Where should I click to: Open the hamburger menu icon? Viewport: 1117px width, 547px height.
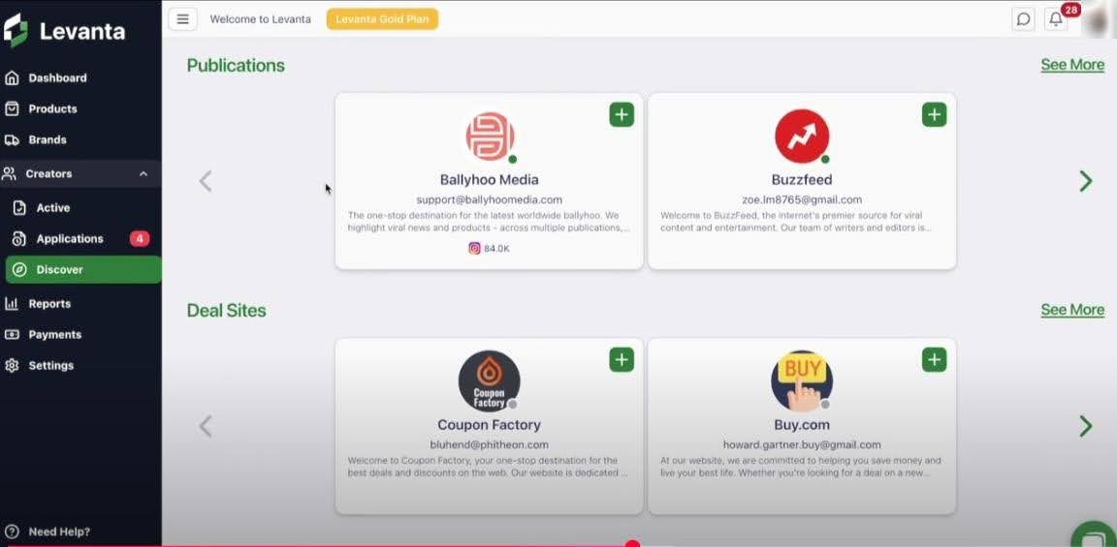pos(182,19)
